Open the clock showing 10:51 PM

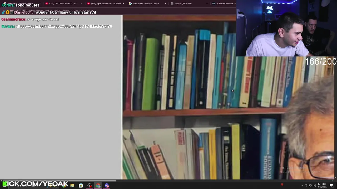(x=322, y=186)
